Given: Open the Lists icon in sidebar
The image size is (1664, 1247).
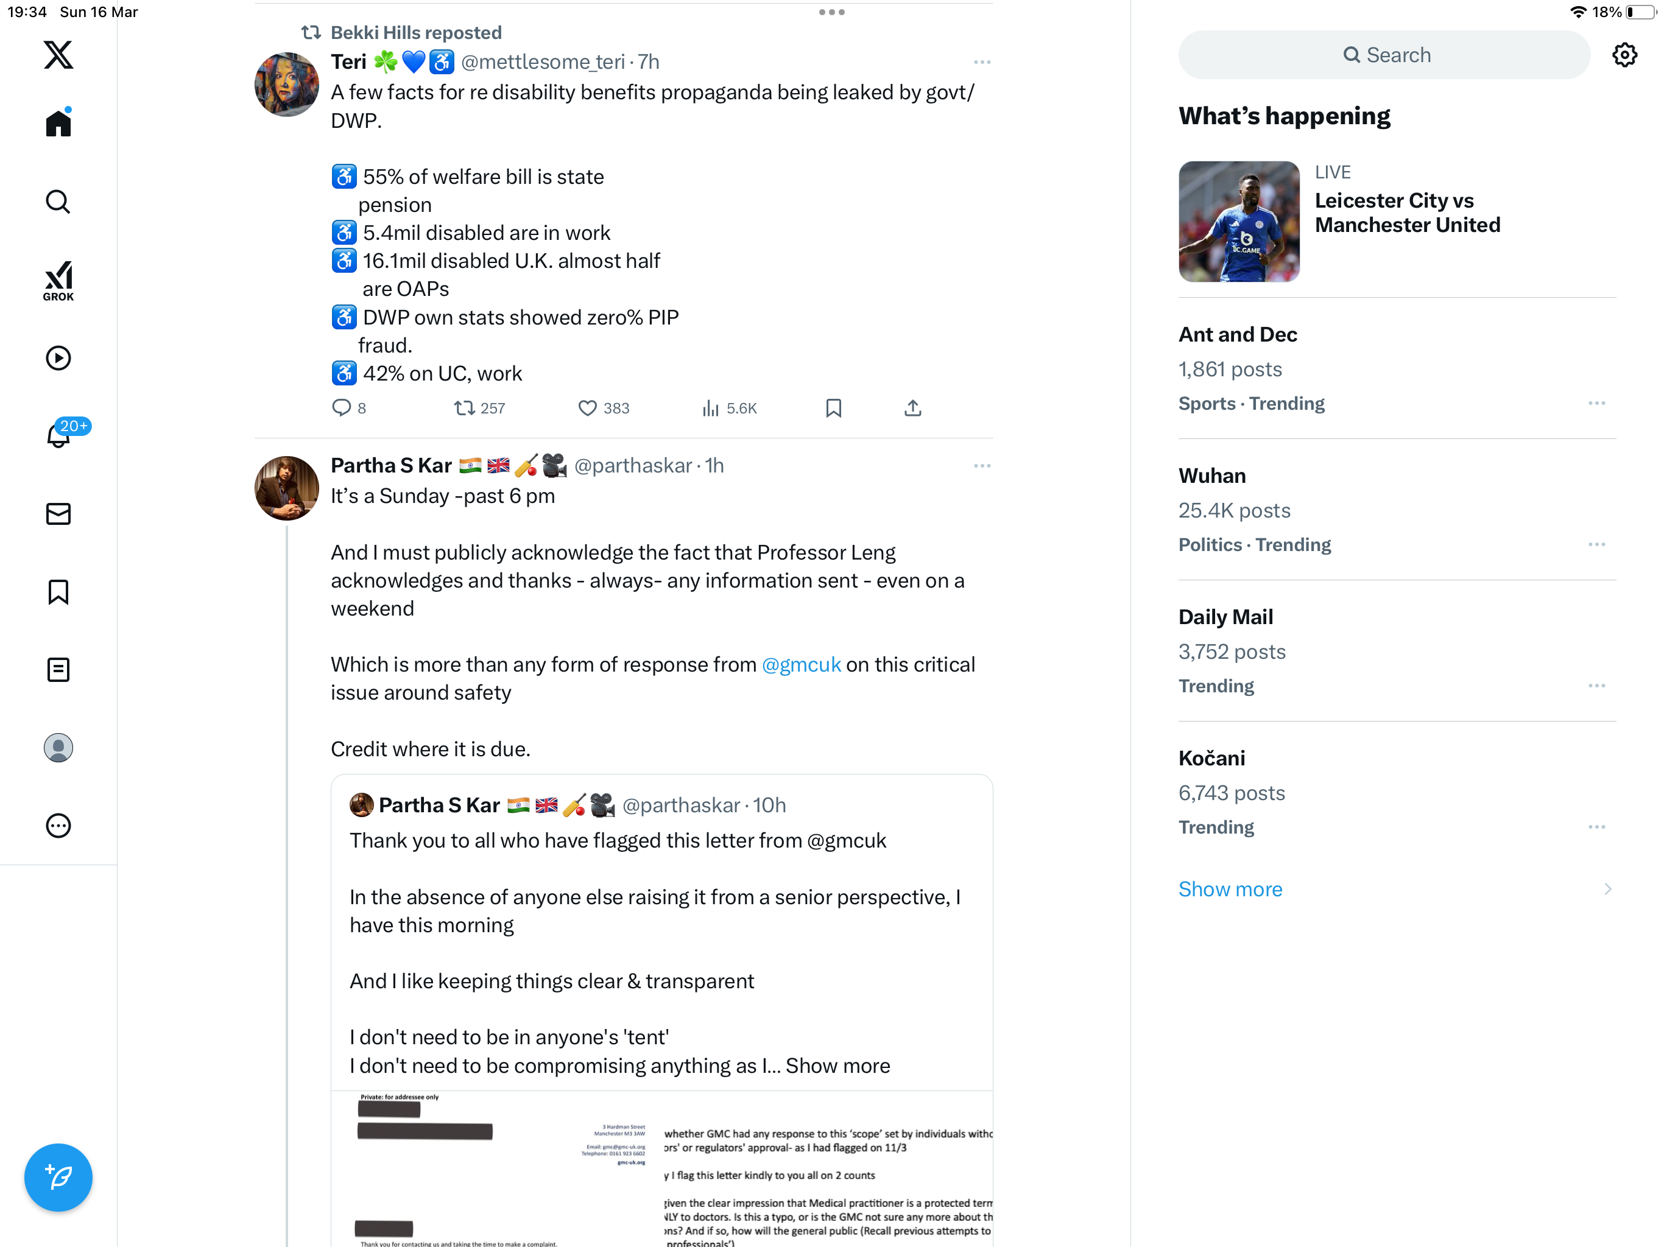Looking at the screenshot, I should pos(58,669).
